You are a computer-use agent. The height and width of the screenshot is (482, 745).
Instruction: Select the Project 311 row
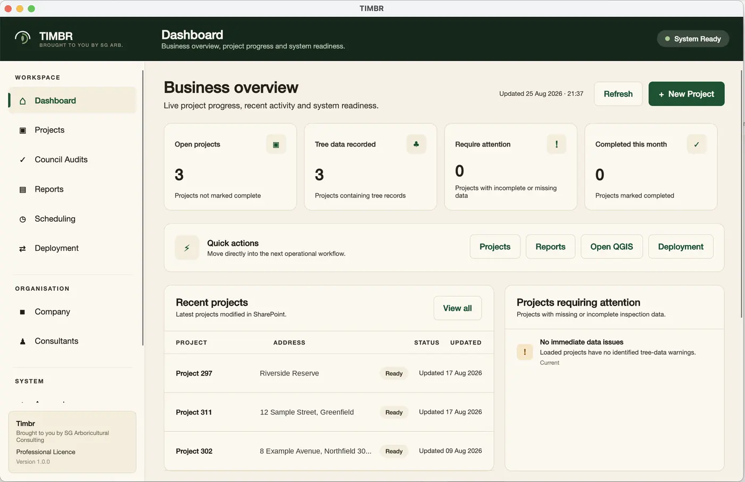(x=329, y=412)
